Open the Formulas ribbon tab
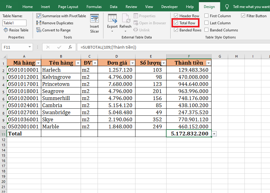Image resolution: width=270 pixels, height=193 pixels. (94, 7)
